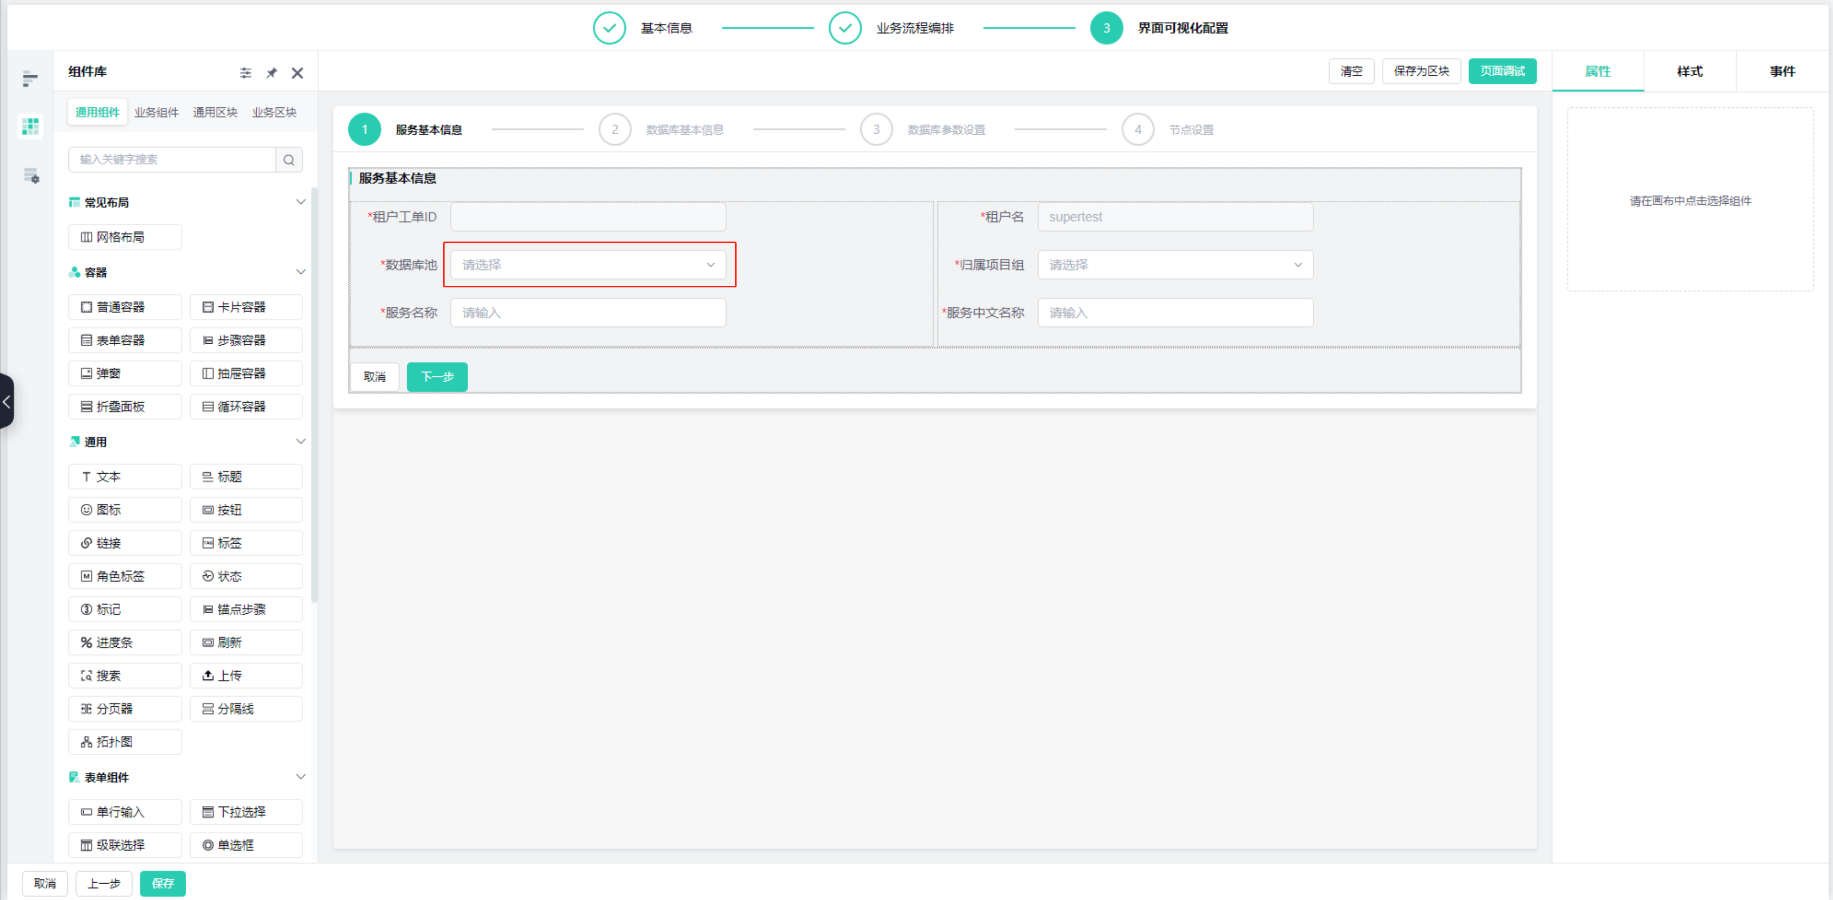1833x900 pixels.
Task: Open the 数据库池 dropdown
Action: 588,265
